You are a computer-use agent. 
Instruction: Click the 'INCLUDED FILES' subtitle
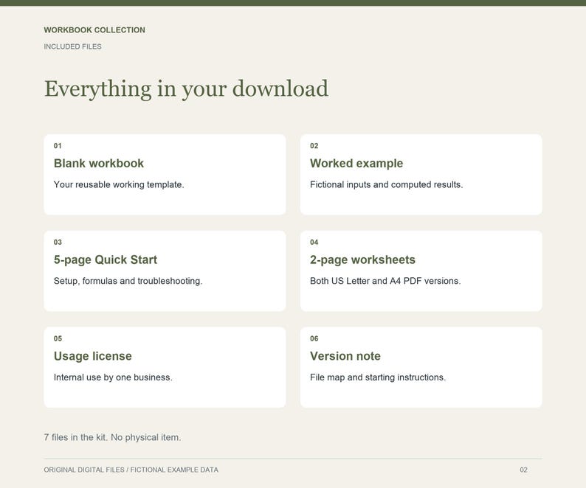tap(72, 46)
